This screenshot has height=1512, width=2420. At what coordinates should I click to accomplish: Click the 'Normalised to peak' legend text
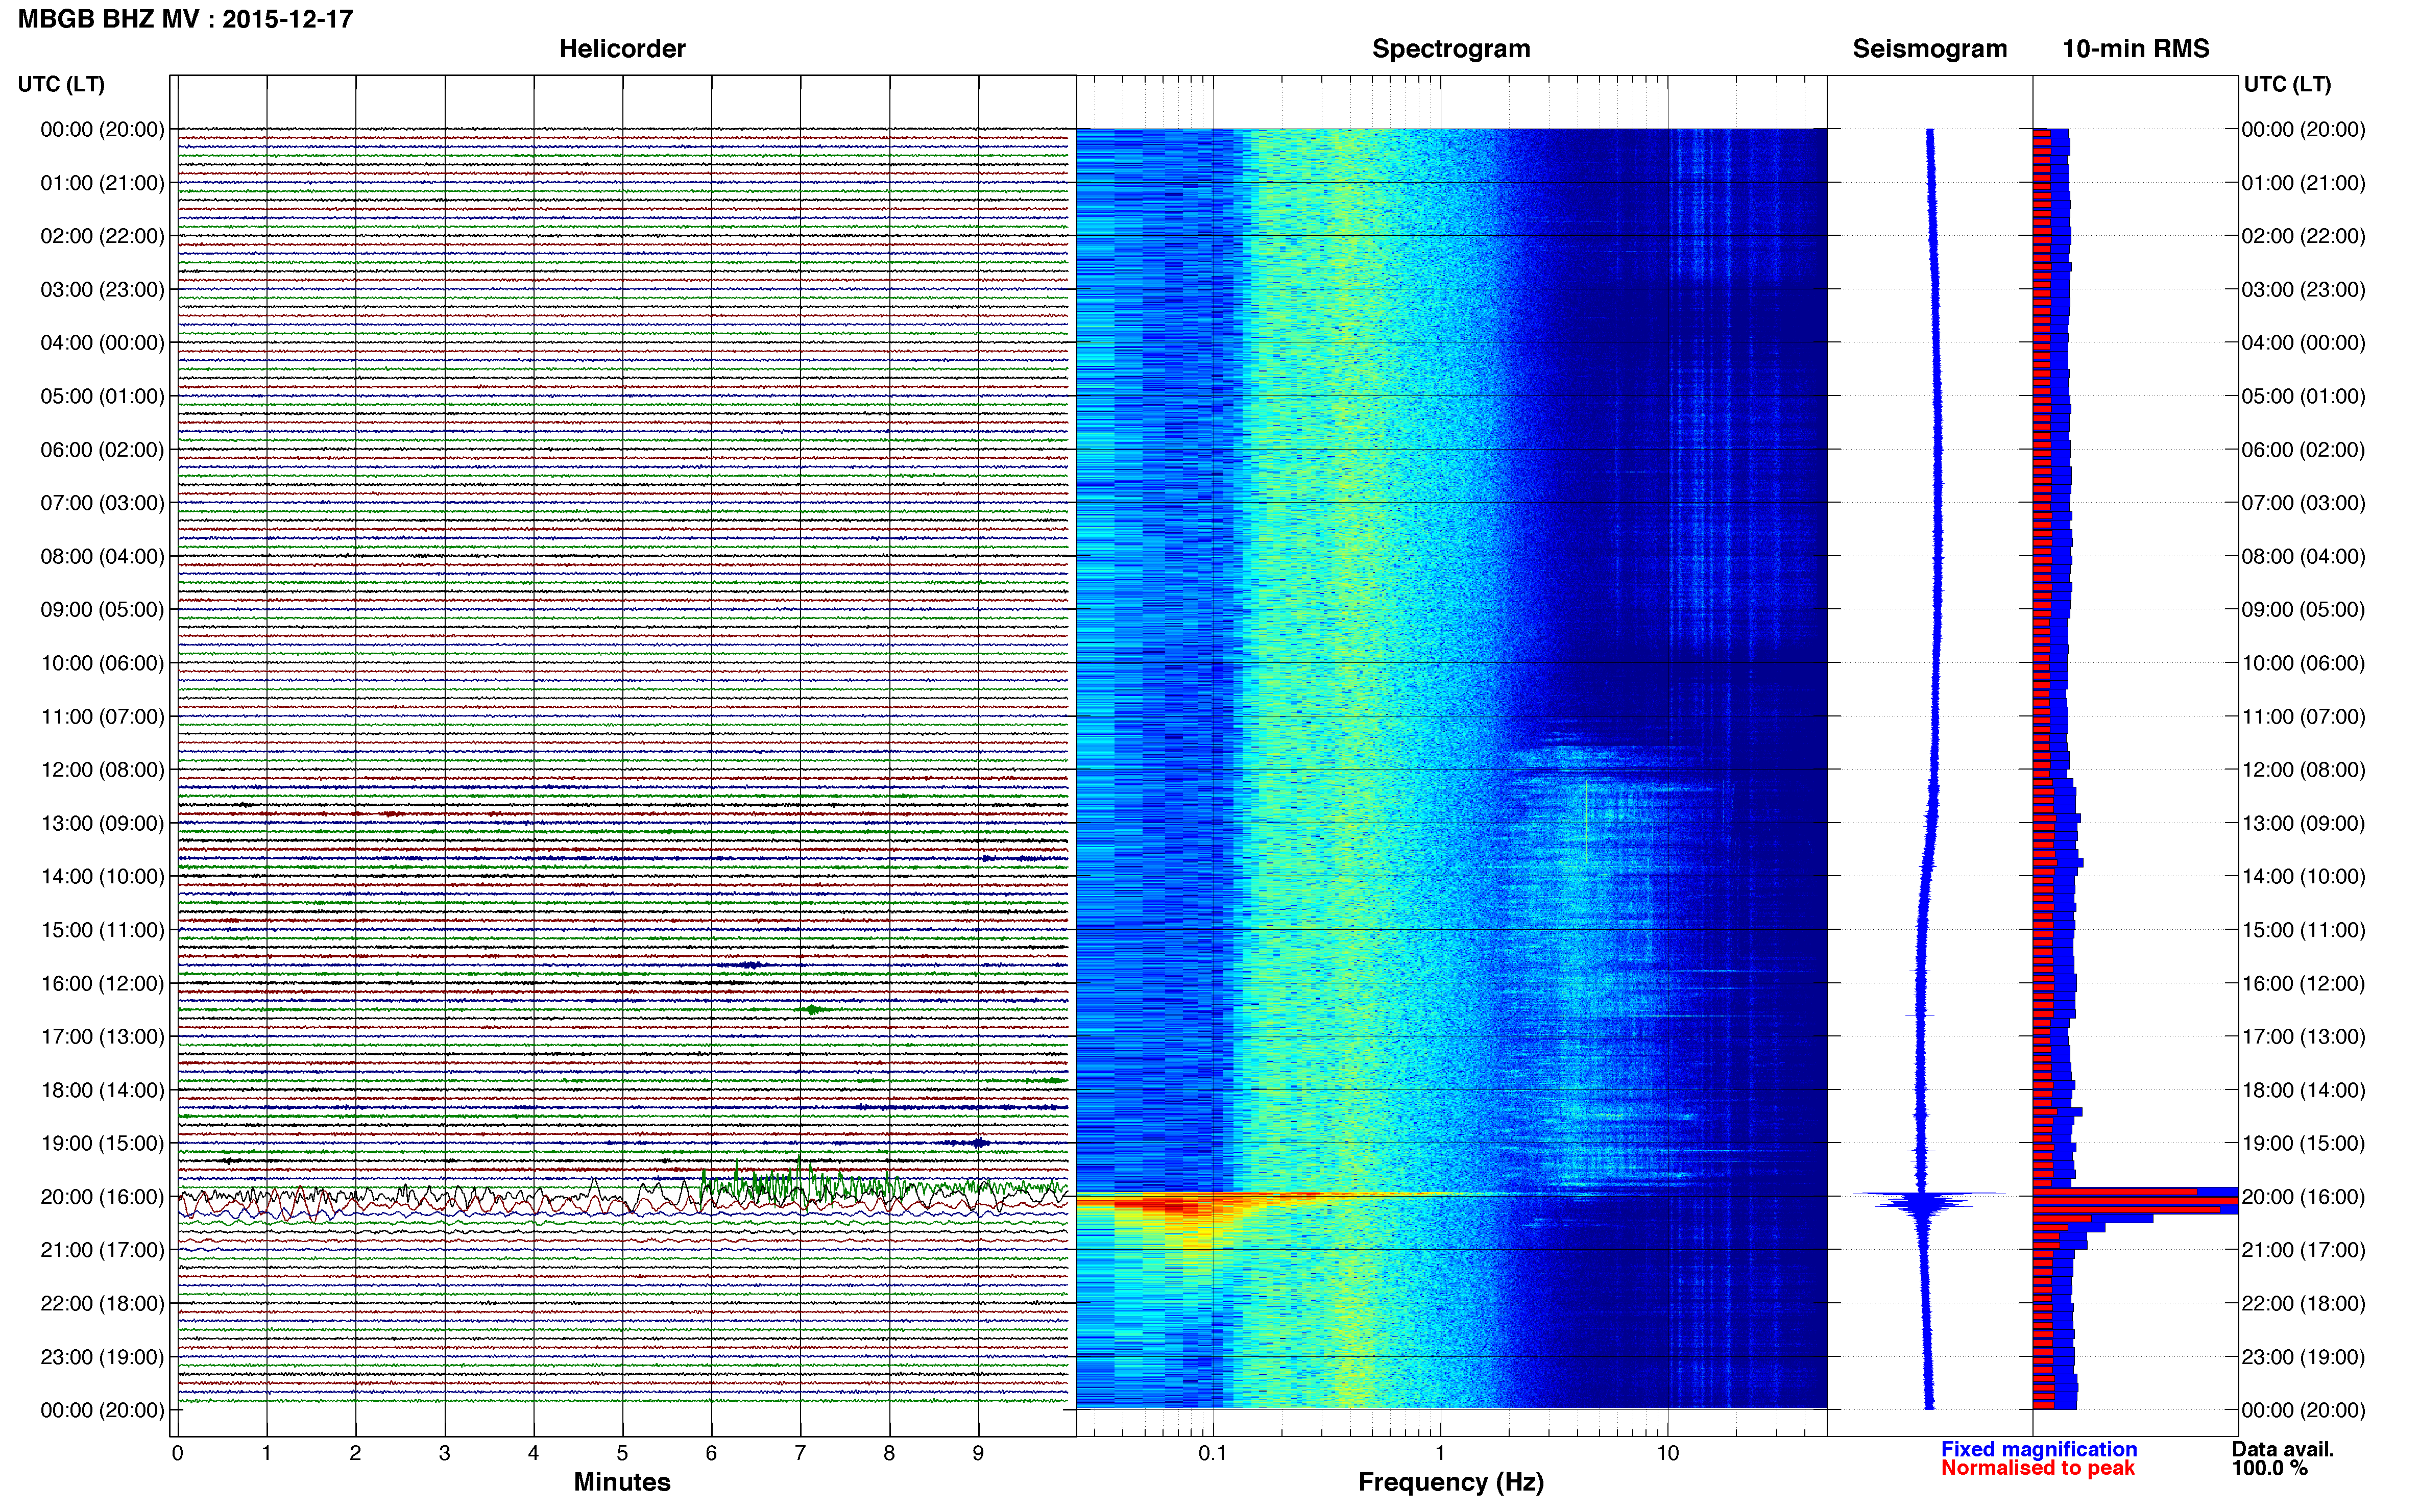tap(2038, 1468)
